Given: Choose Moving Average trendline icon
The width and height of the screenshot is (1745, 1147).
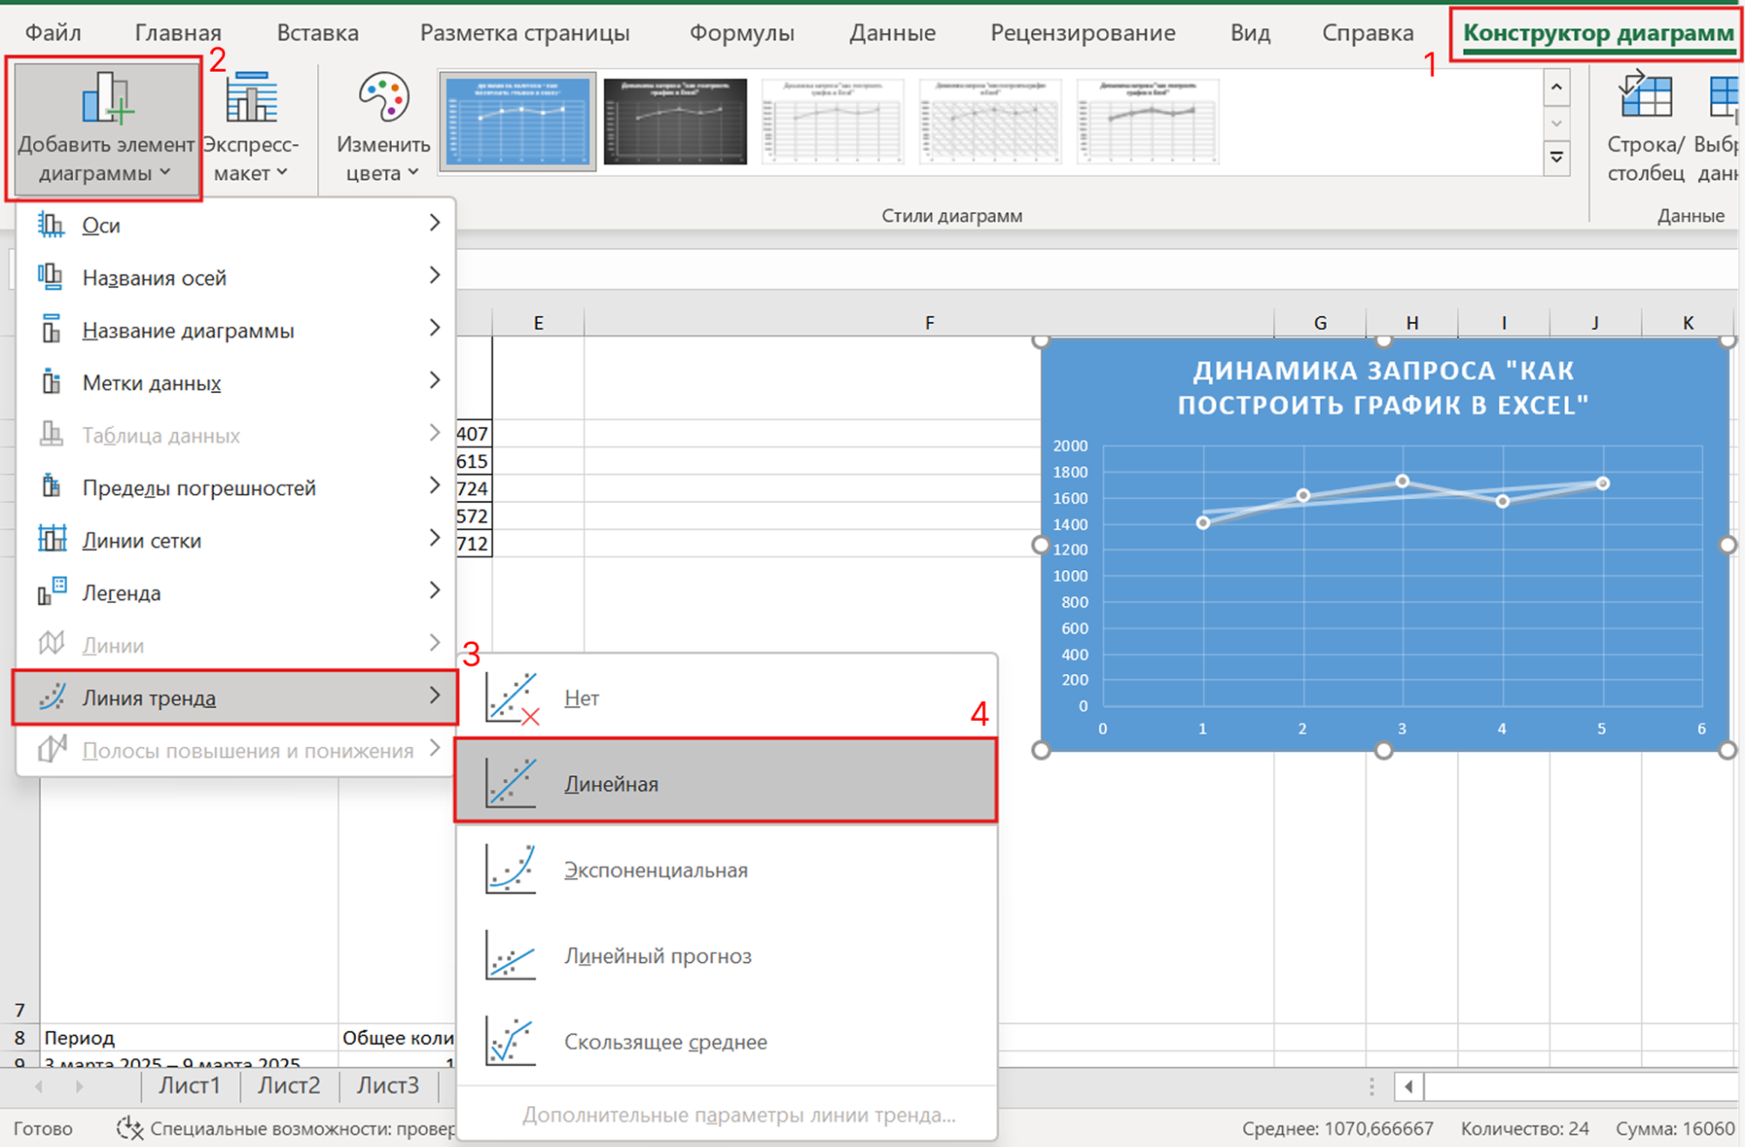Looking at the screenshot, I should click(511, 1041).
